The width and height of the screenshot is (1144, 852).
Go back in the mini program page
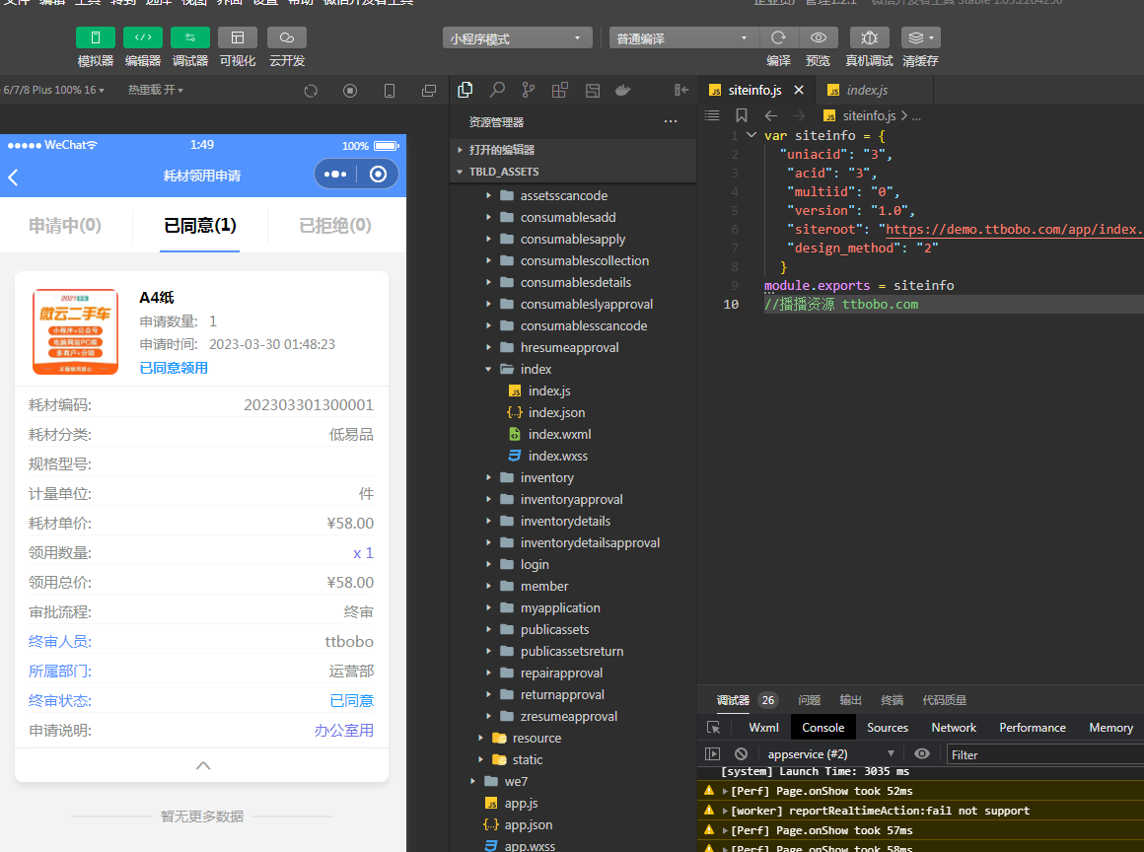13,177
